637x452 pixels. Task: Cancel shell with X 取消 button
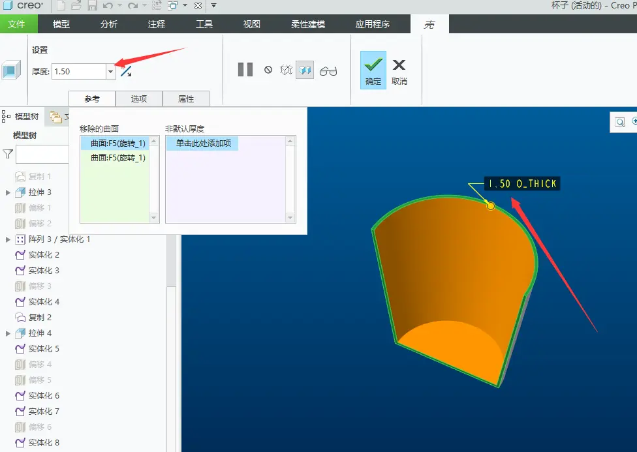click(x=399, y=72)
